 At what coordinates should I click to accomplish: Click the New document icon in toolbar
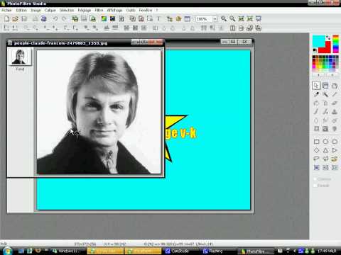pos(7,19)
